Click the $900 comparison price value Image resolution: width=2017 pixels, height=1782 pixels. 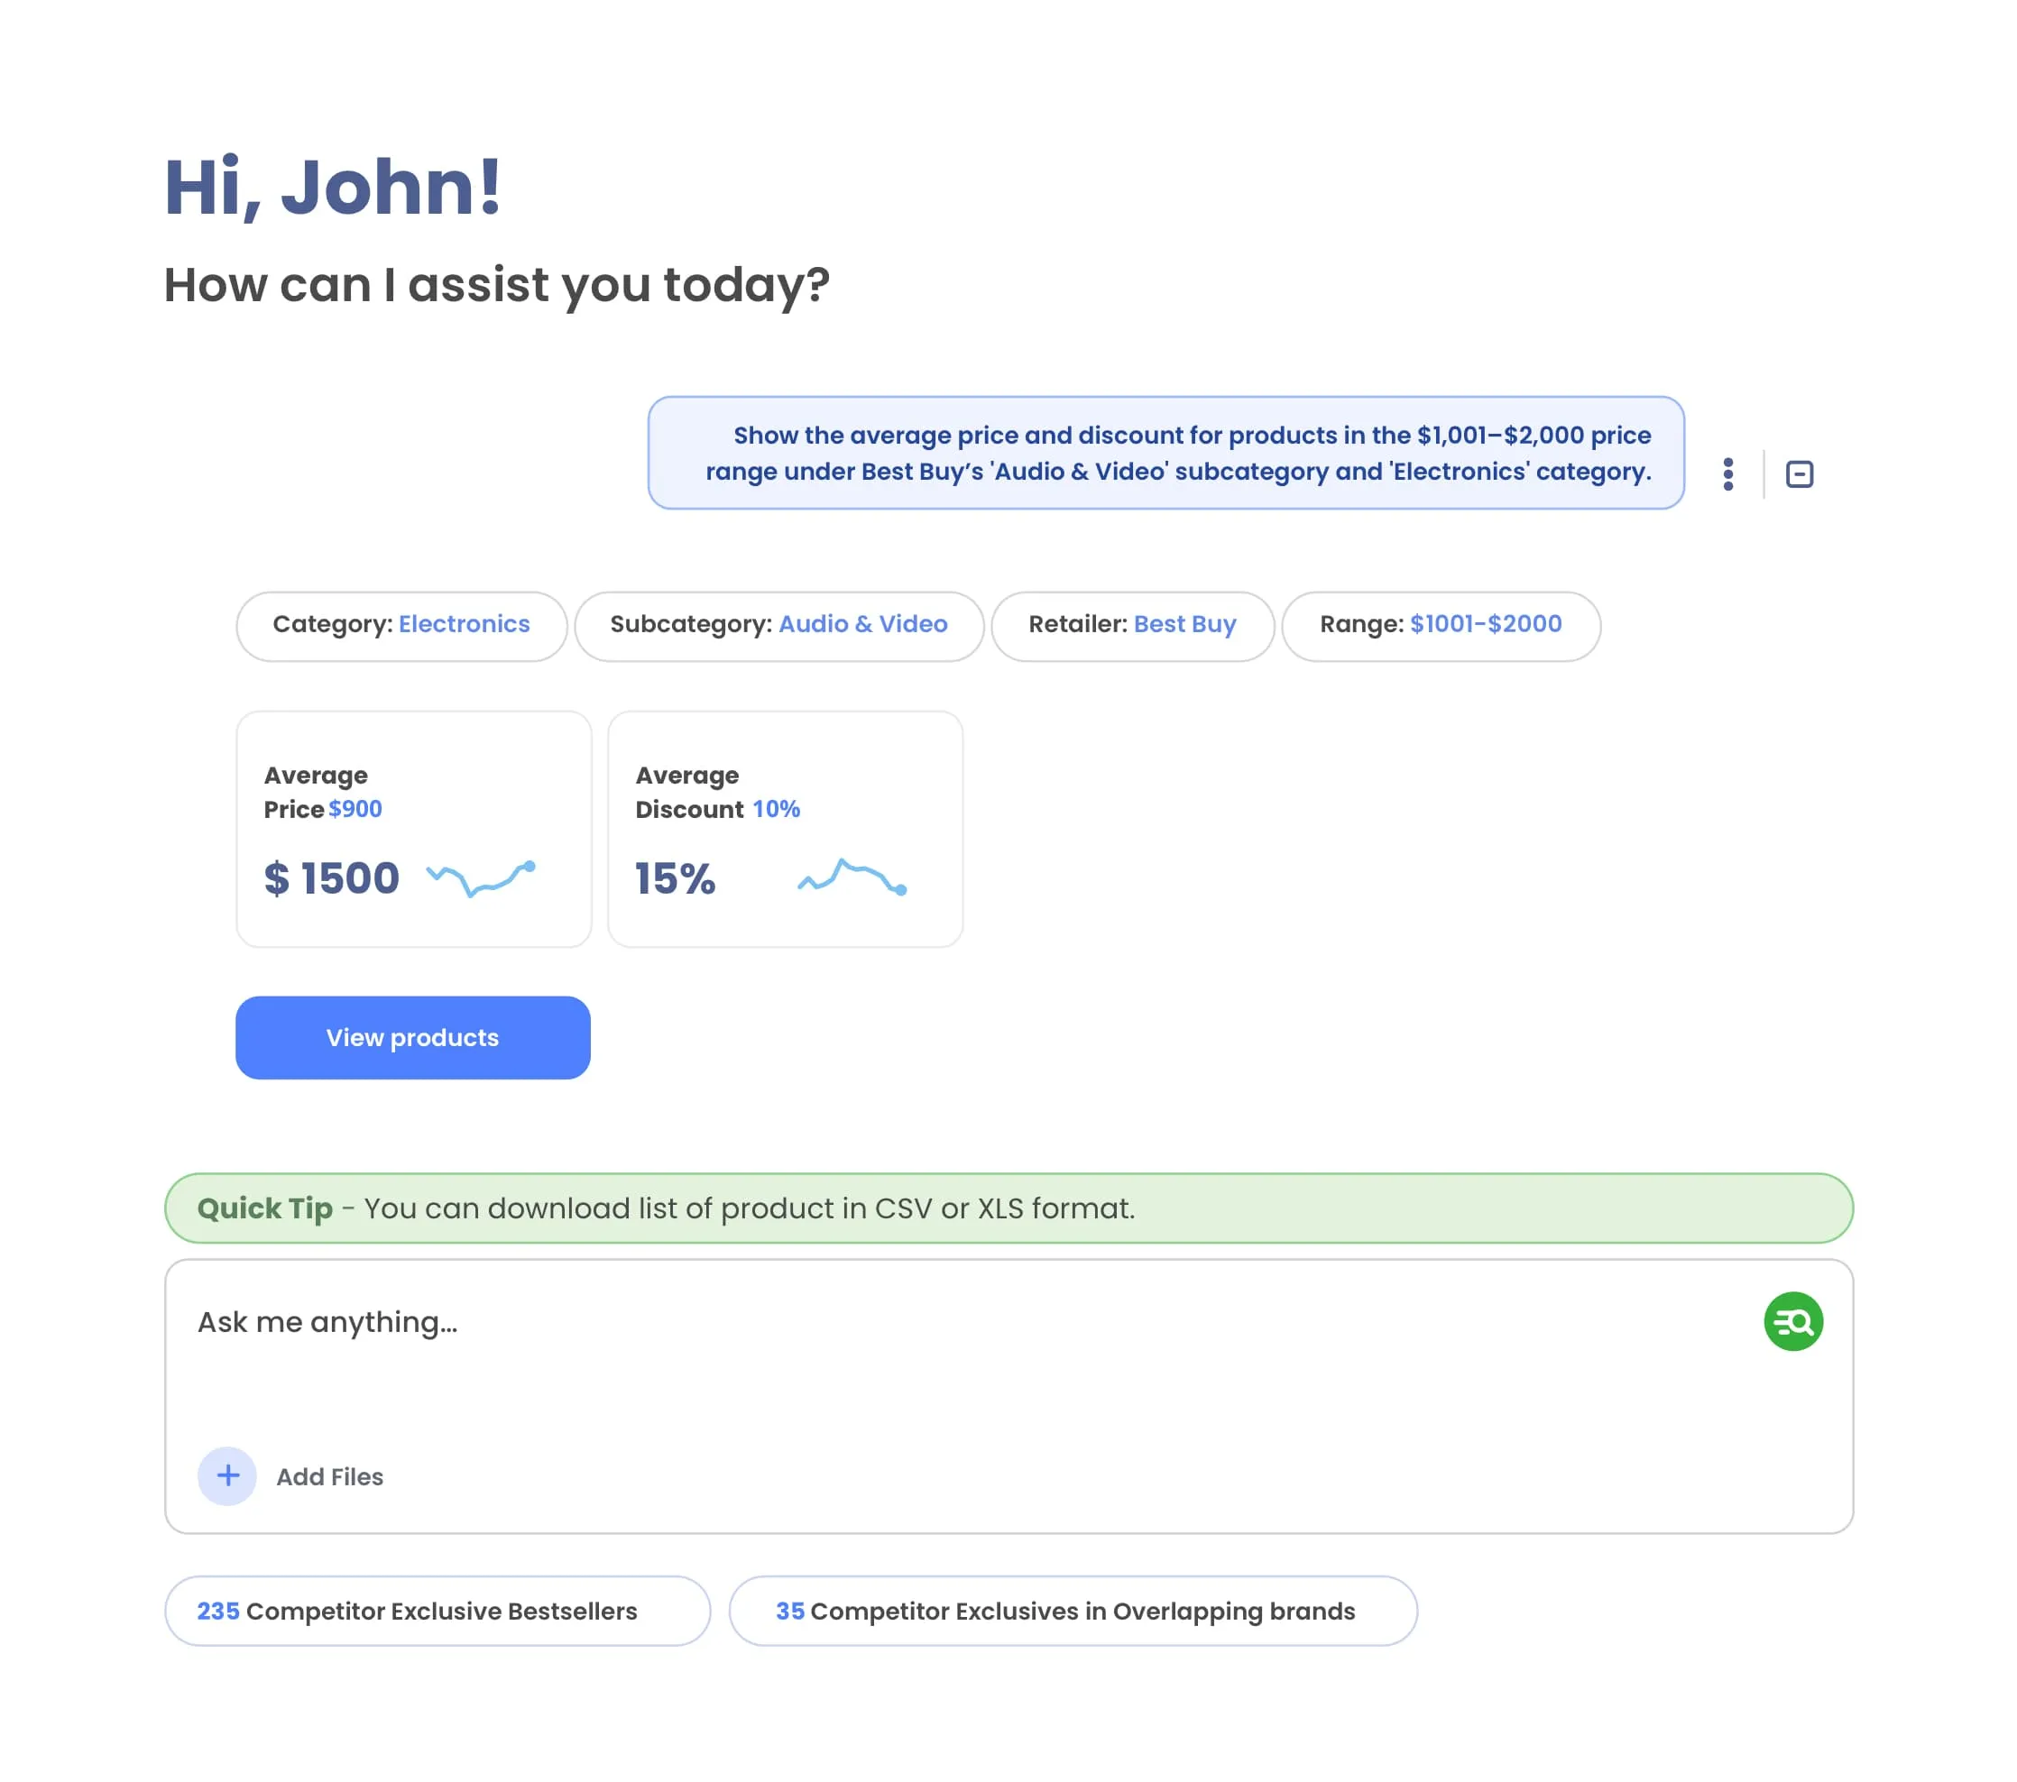pyautogui.click(x=355, y=809)
